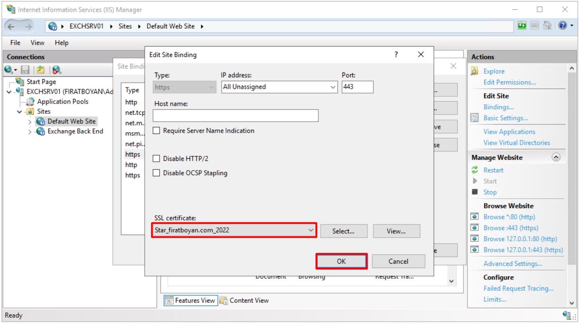
Task: Open the View menu
Action: pos(37,43)
